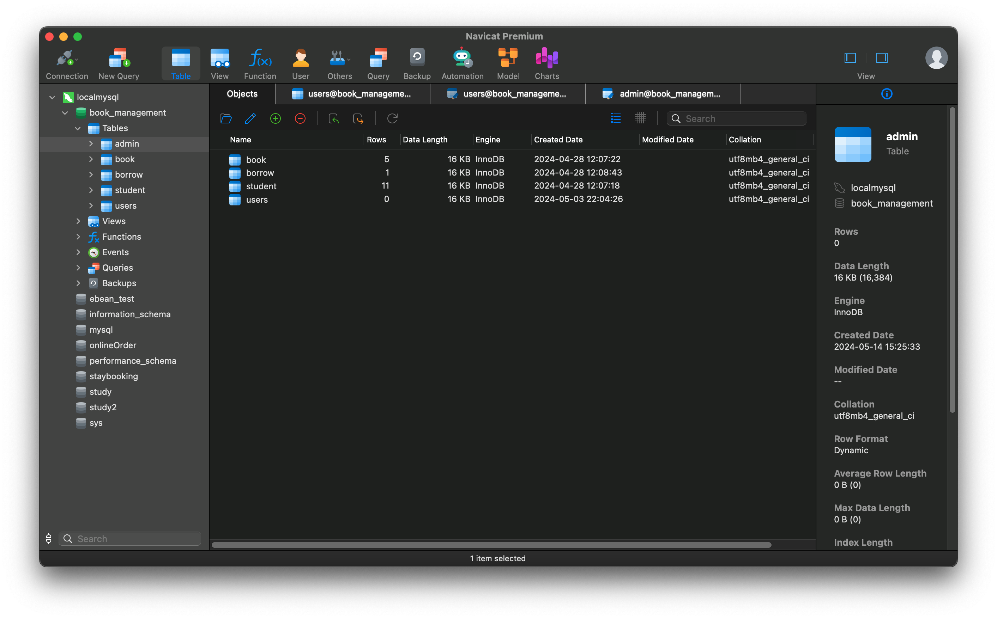Collapse the book_management database
Screen dimensions: 997x619
point(65,112)
